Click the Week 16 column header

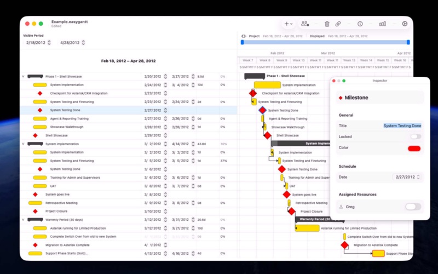click(x=400, y=60)
